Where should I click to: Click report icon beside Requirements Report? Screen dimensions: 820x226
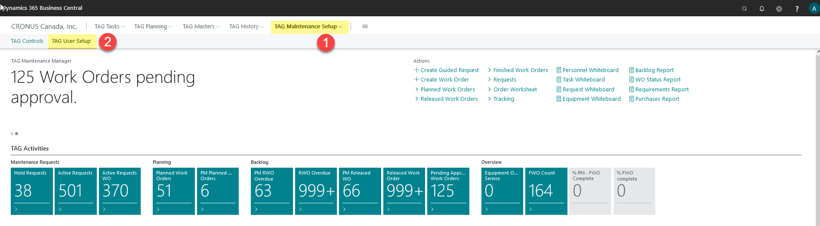point(632,89)
